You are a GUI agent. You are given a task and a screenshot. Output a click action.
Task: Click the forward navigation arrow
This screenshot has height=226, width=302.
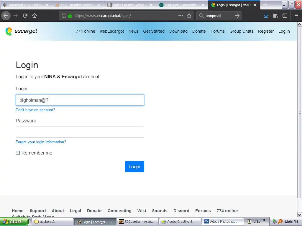click(16, 16)
